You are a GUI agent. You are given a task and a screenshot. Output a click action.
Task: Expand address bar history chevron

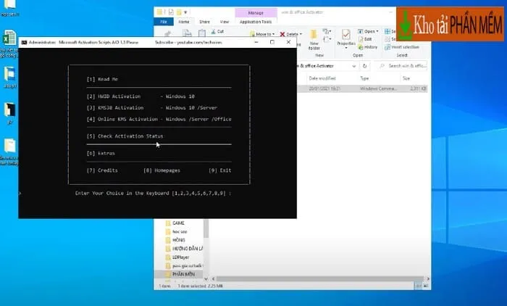point(353,66)
